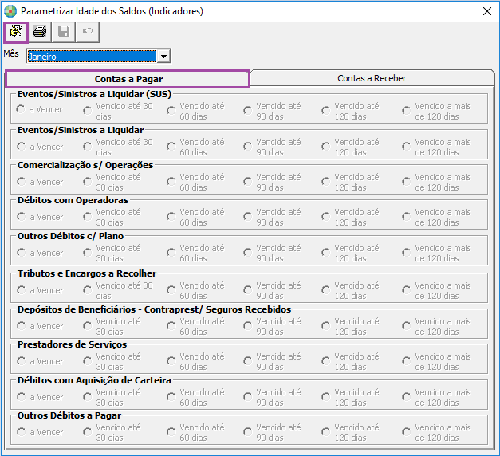Pick 'Vencido até 60 dias' for Prestadores de Serviços

[171, 361]
